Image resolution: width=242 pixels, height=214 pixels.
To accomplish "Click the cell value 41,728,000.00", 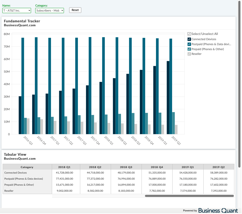I will [64, 173].
